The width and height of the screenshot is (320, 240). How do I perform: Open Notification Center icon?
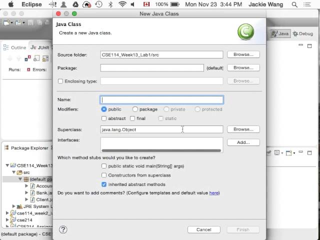coord(307,4)
